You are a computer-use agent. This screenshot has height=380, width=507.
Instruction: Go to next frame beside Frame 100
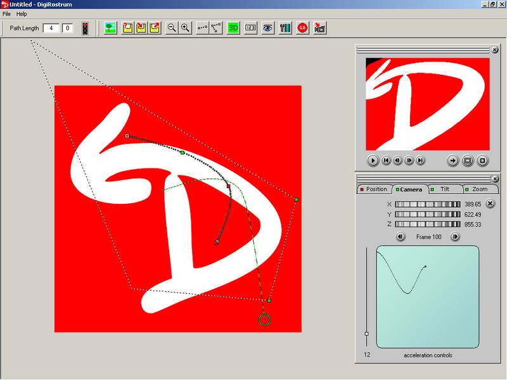(455, 236)
